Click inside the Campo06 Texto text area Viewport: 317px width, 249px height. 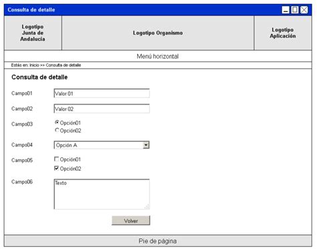[x=102, y=194]
